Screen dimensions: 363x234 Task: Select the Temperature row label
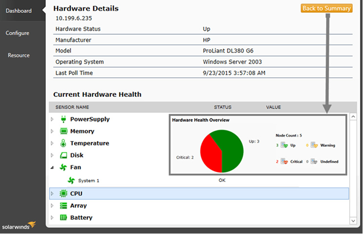90,143
